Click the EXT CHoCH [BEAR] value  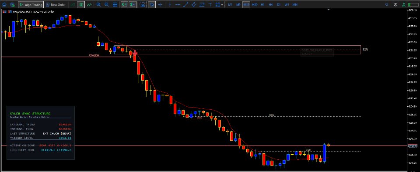[57, 134]
